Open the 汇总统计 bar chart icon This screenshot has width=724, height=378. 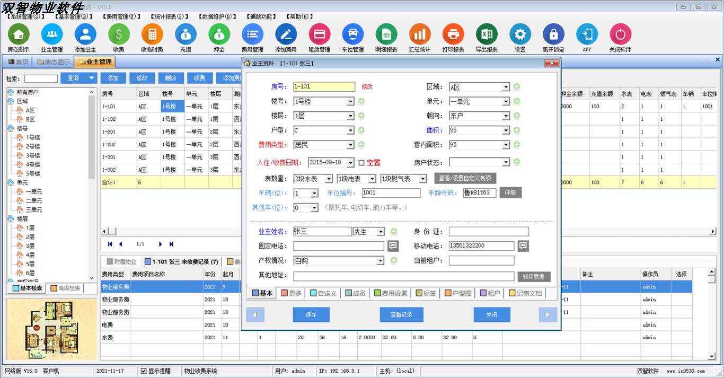419,34
